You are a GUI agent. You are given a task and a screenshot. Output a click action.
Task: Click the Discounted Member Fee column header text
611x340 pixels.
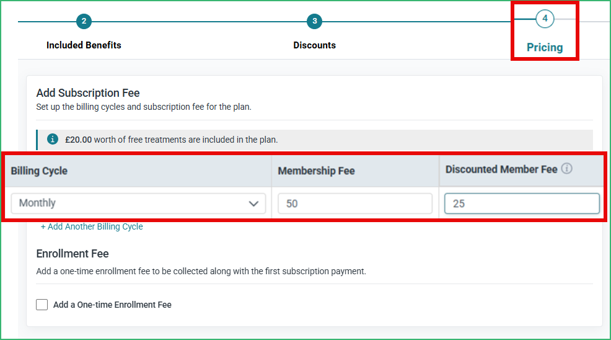tap(501, 169)
